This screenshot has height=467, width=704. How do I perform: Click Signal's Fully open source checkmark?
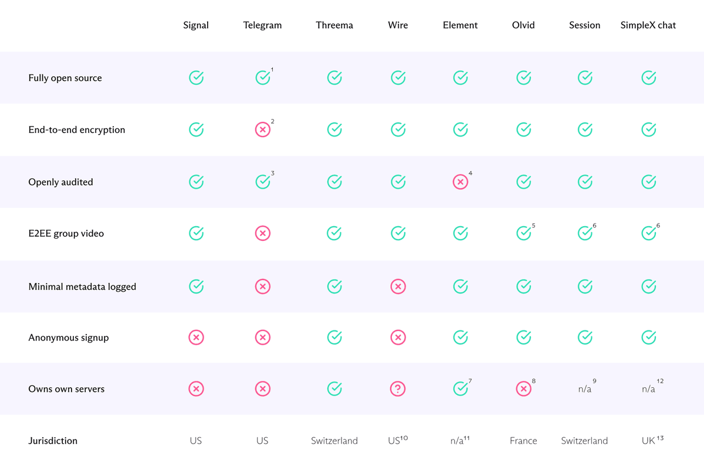pyautogui.click(x=196, y=78)
